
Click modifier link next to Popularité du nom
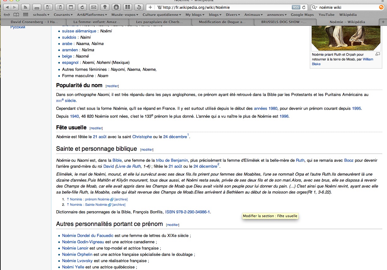pos(112,86)
